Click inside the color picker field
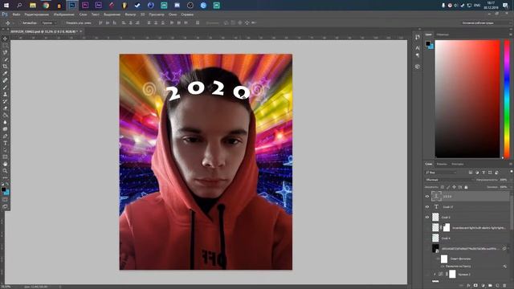The width and height of the screenshot is (514, 289). tap(467, 100)
